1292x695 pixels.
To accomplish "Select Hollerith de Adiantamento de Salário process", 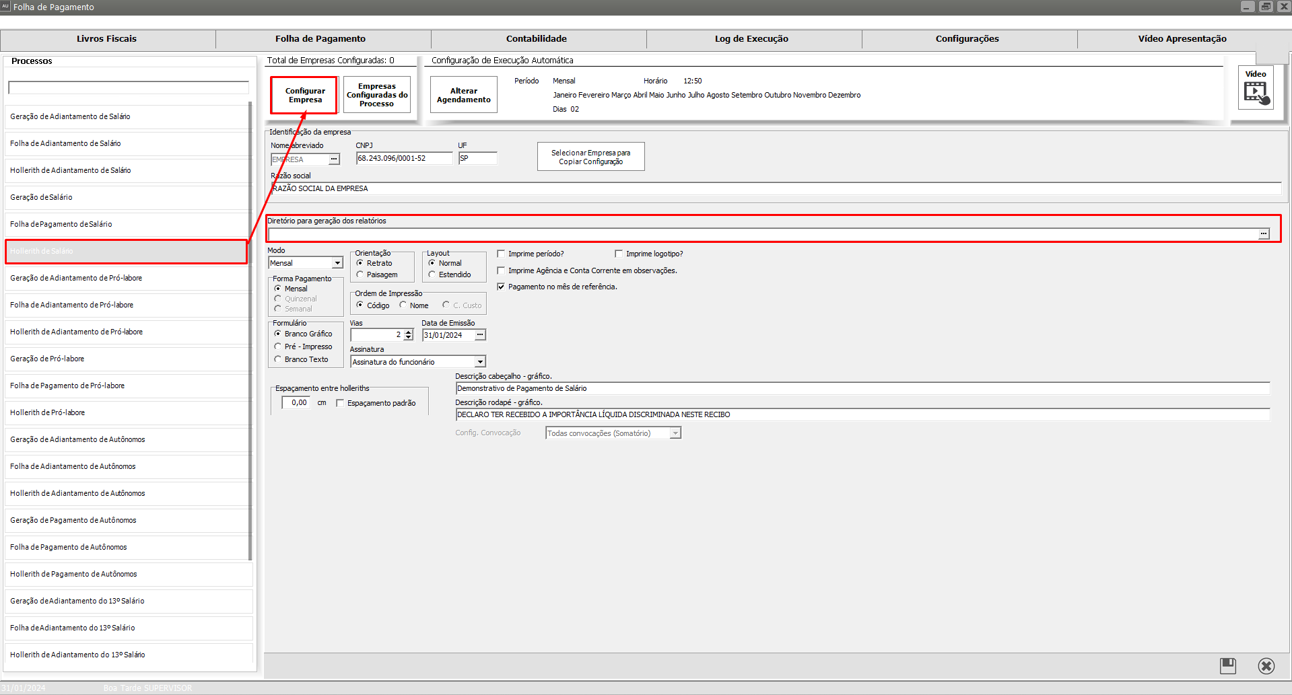I will click(x=128, y=170).
